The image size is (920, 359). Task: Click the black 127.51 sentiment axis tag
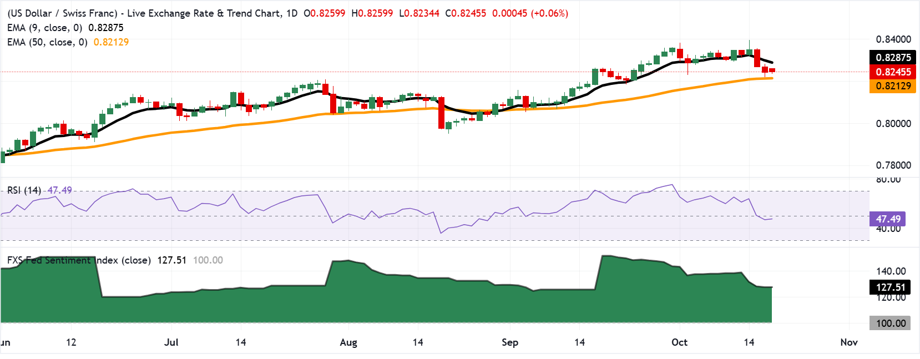(x=890, y=287)
